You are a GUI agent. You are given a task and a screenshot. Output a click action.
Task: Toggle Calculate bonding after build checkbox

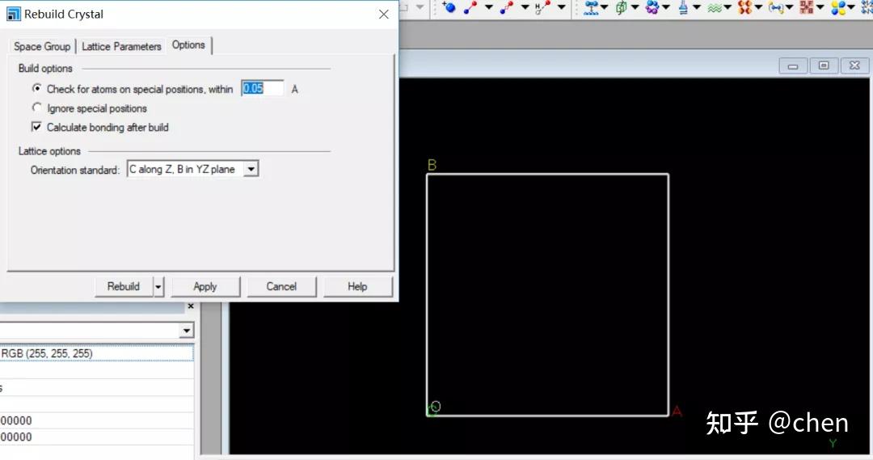[36, 127]
